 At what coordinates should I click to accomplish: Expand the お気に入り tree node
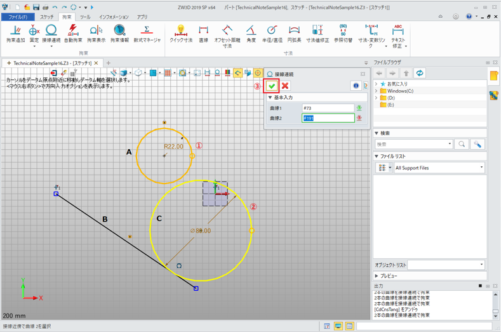pyautogui.click(x=377, y=84)
